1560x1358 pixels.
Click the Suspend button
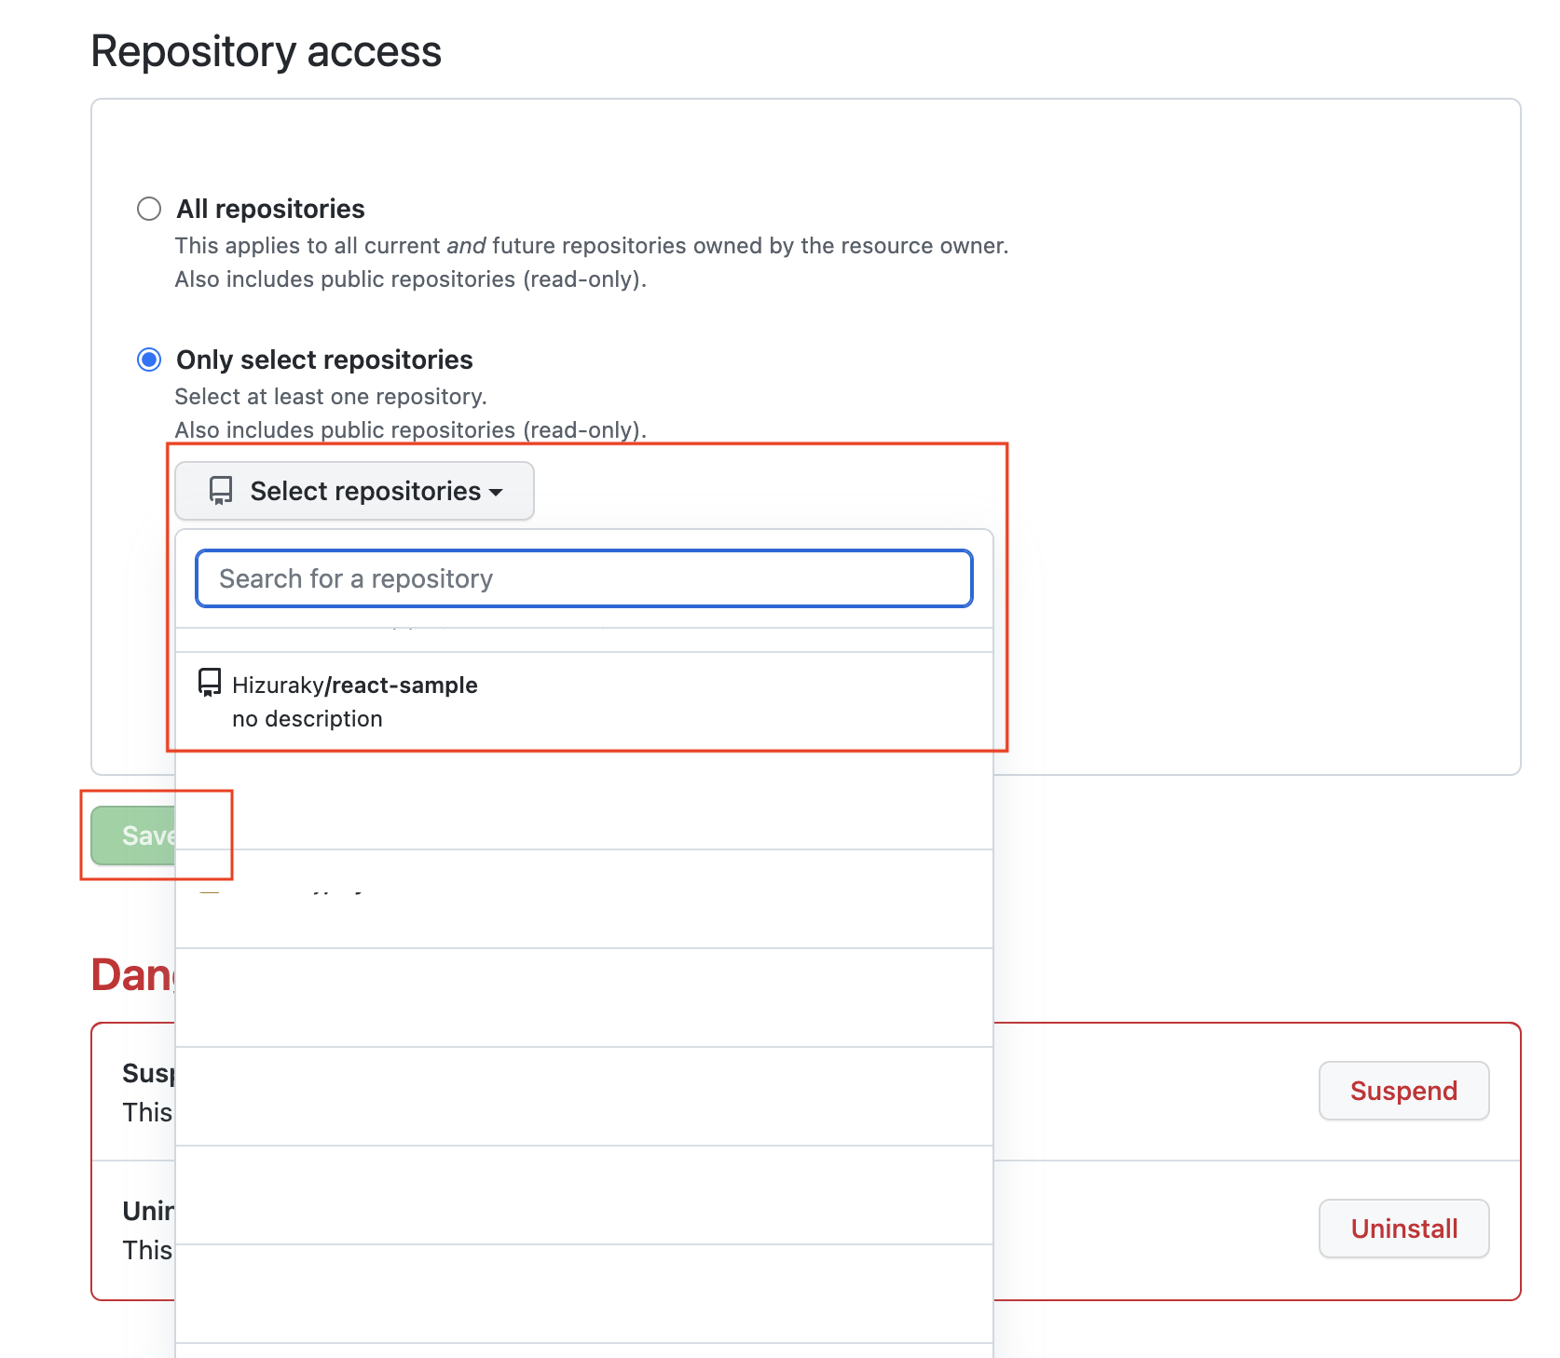1403,1091
